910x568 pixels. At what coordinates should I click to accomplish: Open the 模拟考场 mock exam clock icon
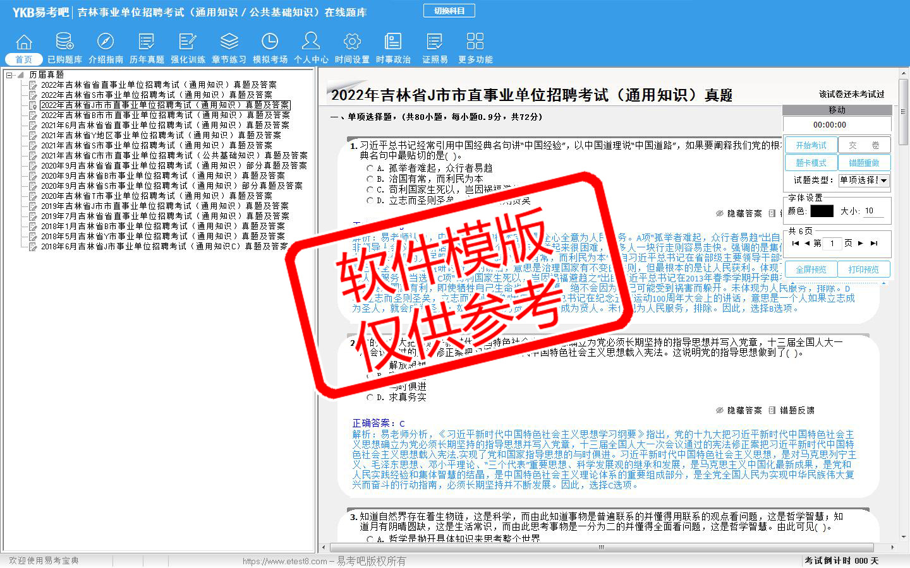pyautogui.click(x=270, y=48)
